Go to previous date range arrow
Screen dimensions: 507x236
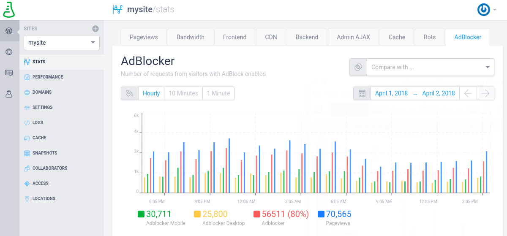click(468, 93)
